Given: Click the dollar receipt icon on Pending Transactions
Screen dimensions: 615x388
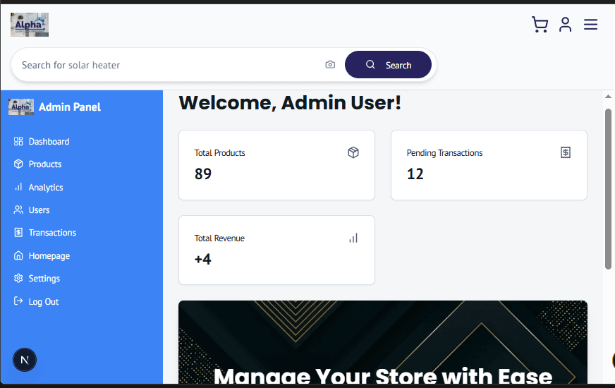Looking at the screenshot, I should coord(566,152).
